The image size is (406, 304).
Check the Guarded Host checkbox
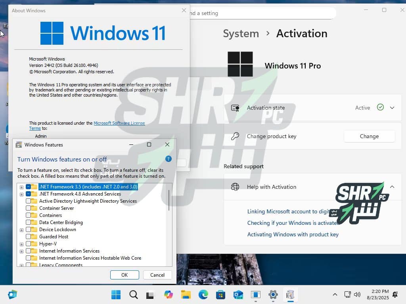[29, 237]
